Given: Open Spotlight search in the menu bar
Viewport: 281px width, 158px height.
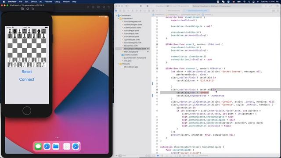Looking at the screenshot, I should tap(249, 2).
